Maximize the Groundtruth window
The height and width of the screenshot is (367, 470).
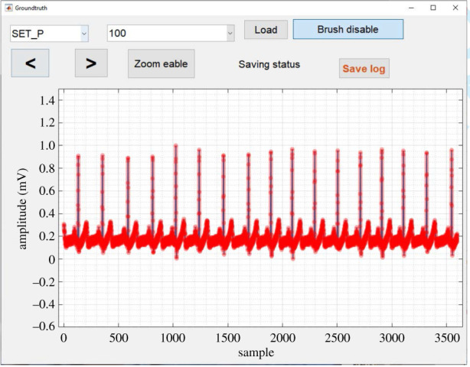click(433, 7)
